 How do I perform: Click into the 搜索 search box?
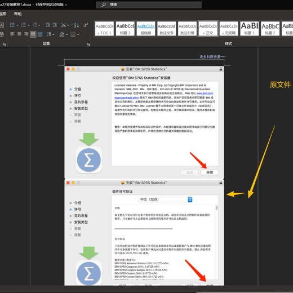[149, 5]
